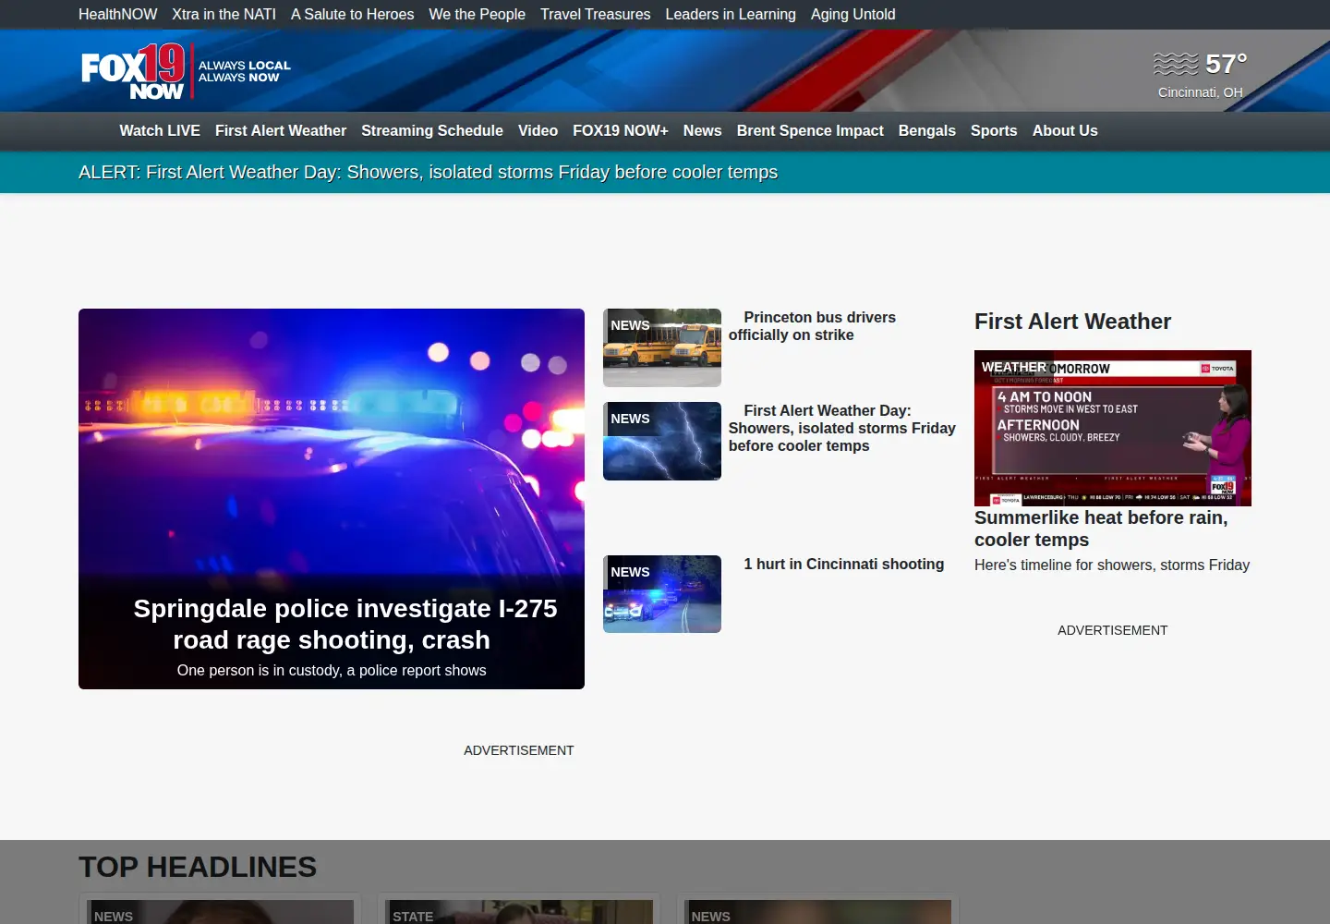
Task: Open Brent Spence Impact section
Action: click(x=810, y=130)
